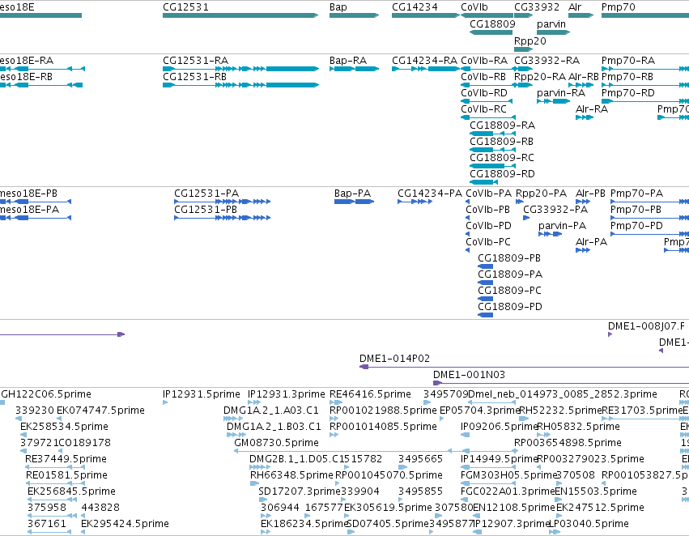The height and width of the screenshot is (536, 689).
Task: Click the GH122C06.5prime EST
Action: [2, 402]
